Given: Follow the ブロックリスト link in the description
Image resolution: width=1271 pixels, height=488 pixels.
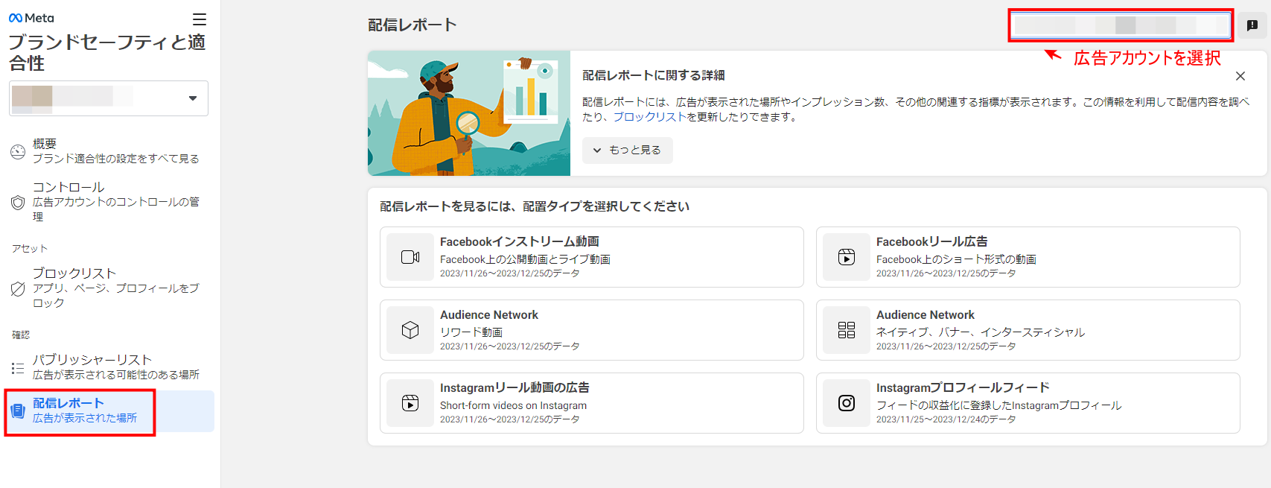Looking at the screenshot, I should pos(649,117).
